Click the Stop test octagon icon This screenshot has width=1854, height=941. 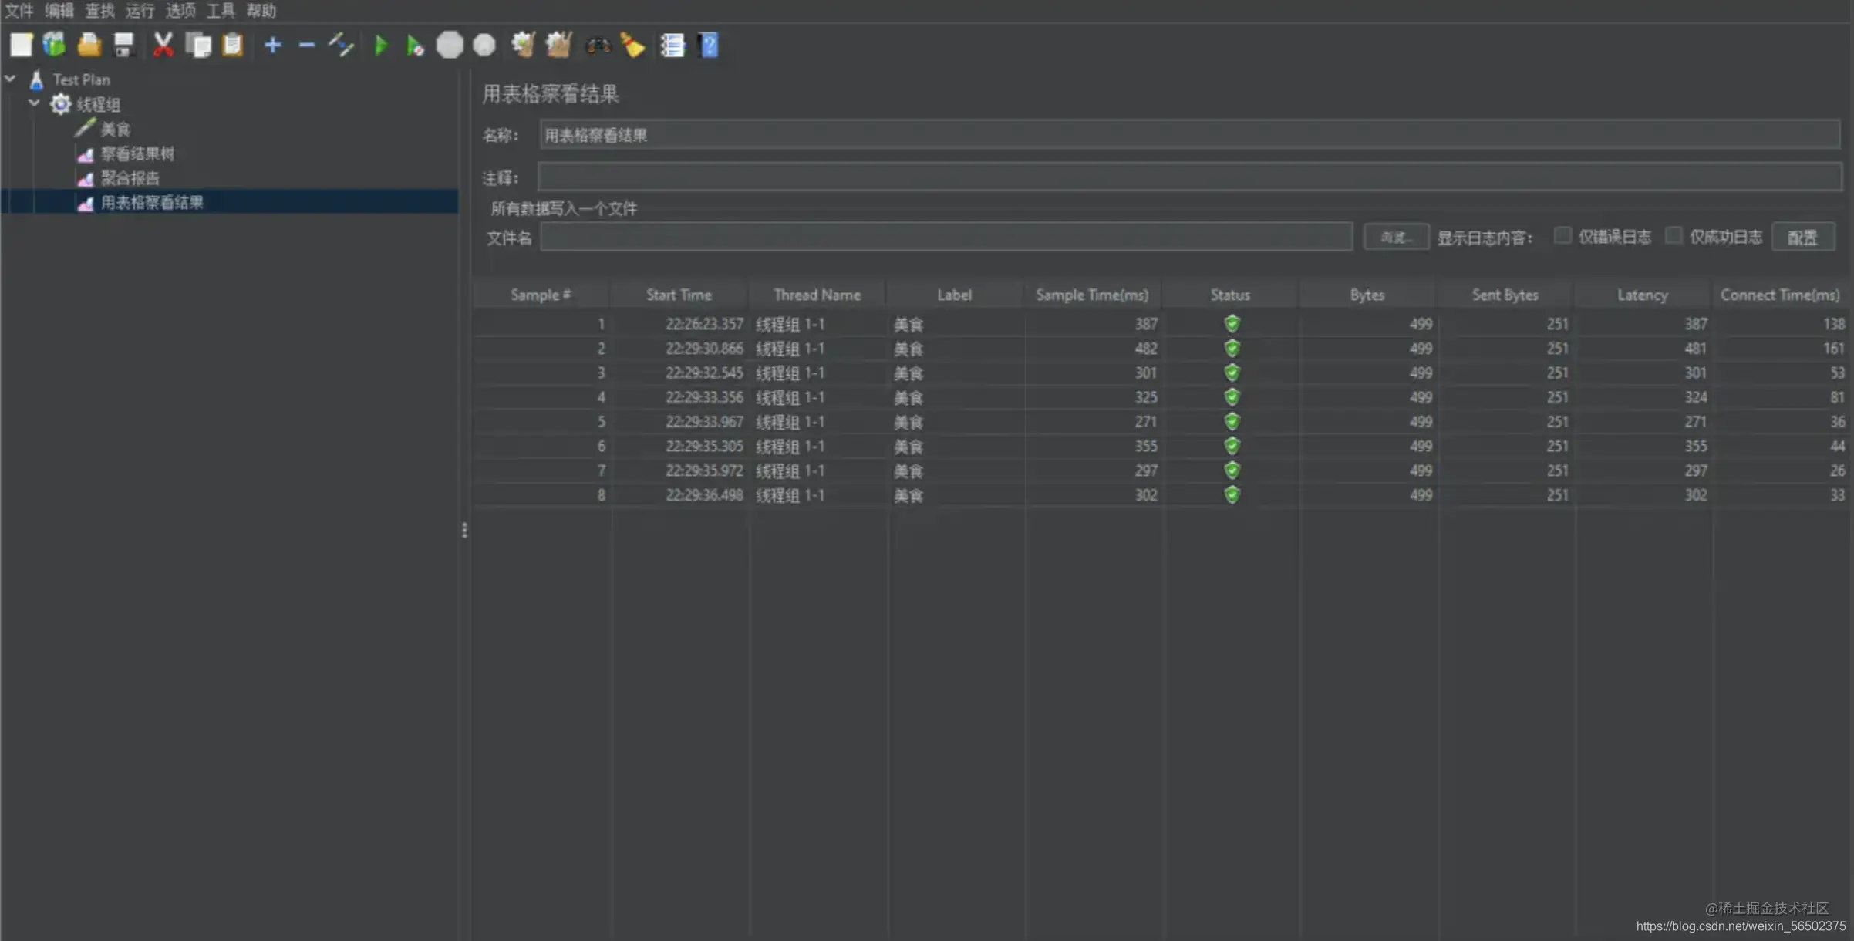(x=450, y=46)
